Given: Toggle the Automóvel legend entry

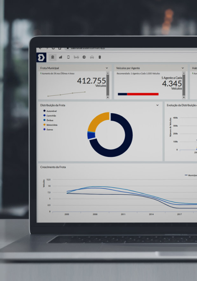Looking at the screenshot, I should tap(50, 111).
